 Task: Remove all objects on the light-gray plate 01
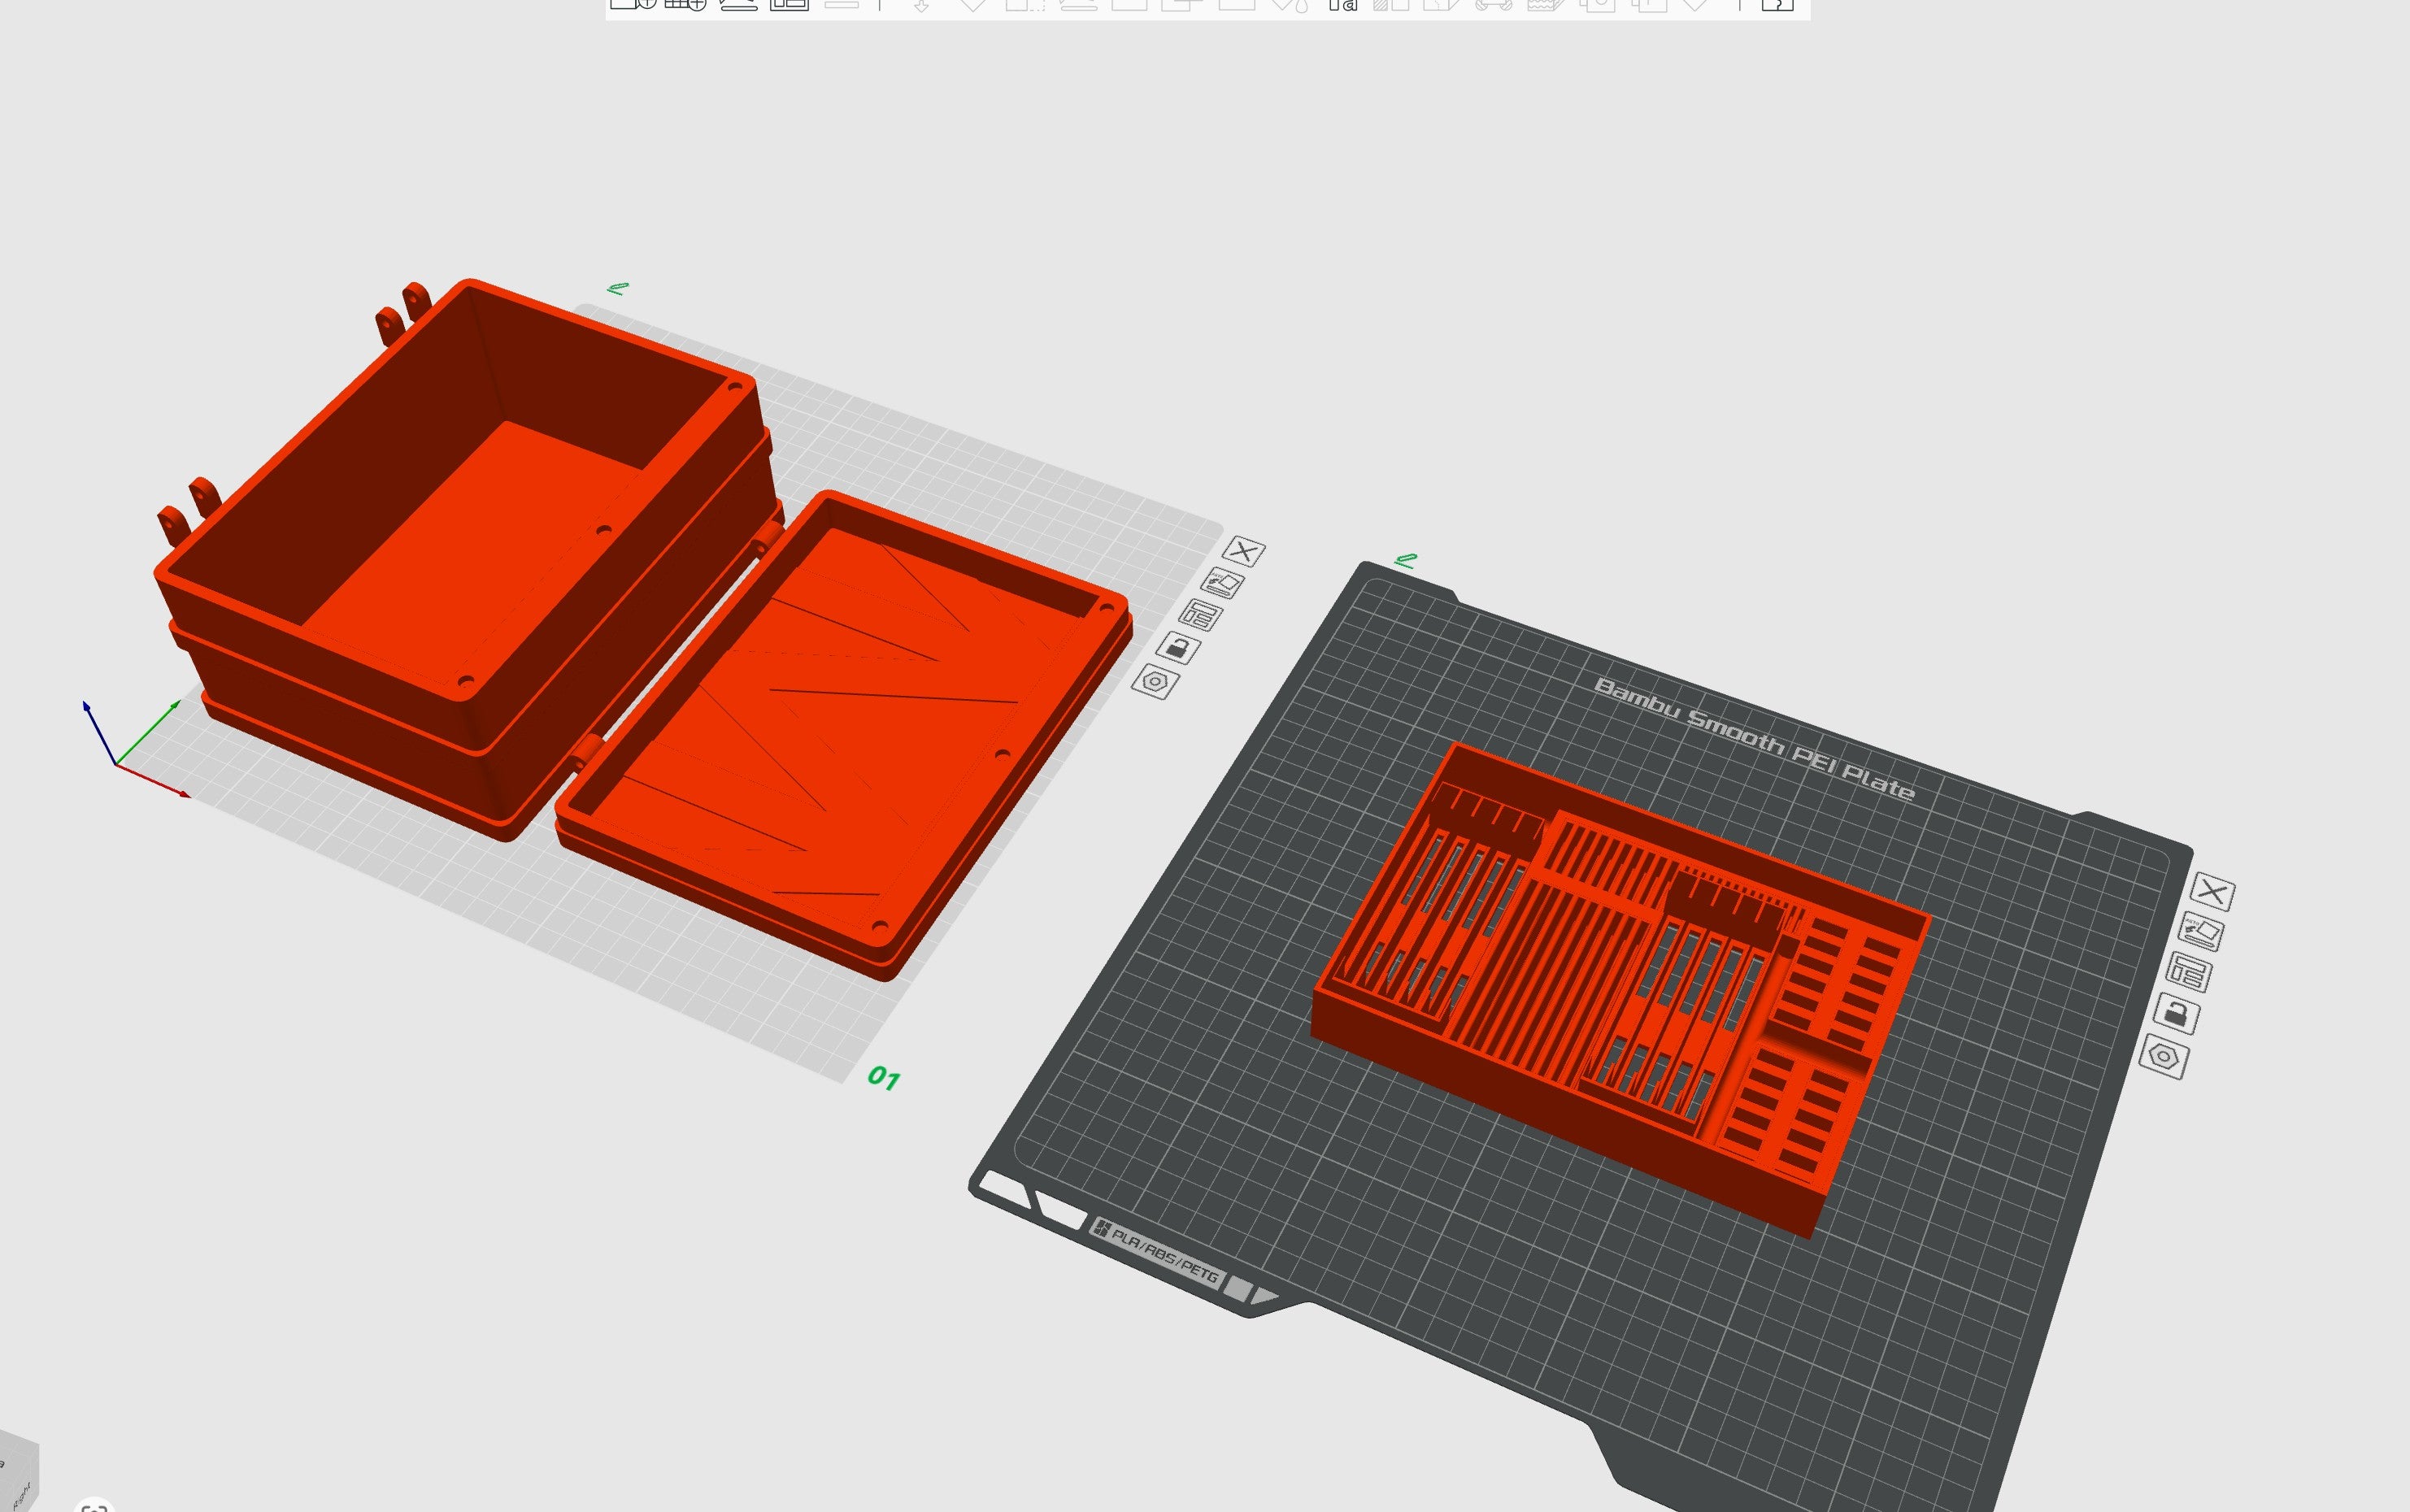(x=1244, y=551)
